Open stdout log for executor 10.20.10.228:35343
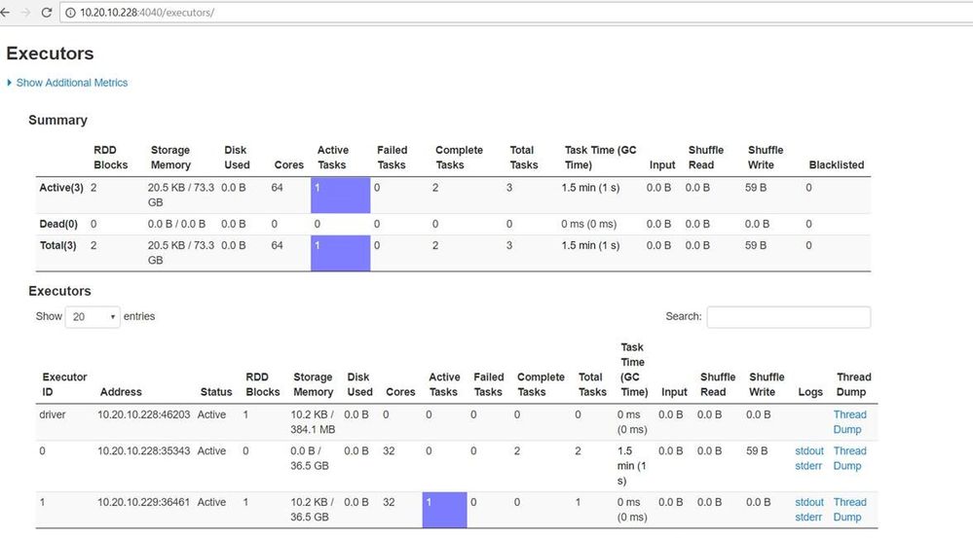 coord(809,450)
